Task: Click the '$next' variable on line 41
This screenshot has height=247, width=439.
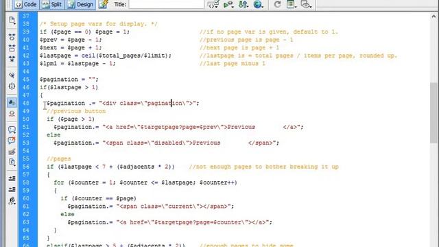Action: 48,47
